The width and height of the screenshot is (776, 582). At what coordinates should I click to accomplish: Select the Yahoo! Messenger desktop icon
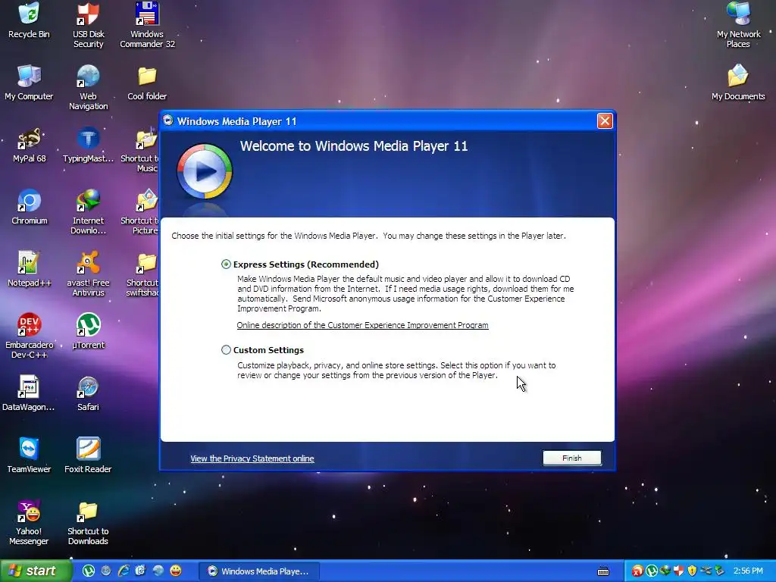(29, 522)
